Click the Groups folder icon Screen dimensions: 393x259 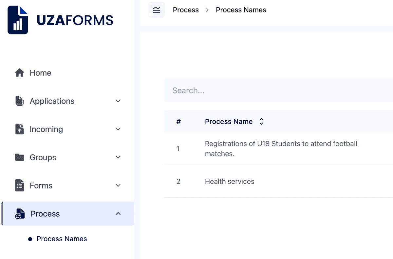coord(20,157)
